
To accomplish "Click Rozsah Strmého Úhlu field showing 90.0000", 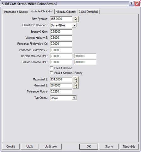I will (85, 62).
